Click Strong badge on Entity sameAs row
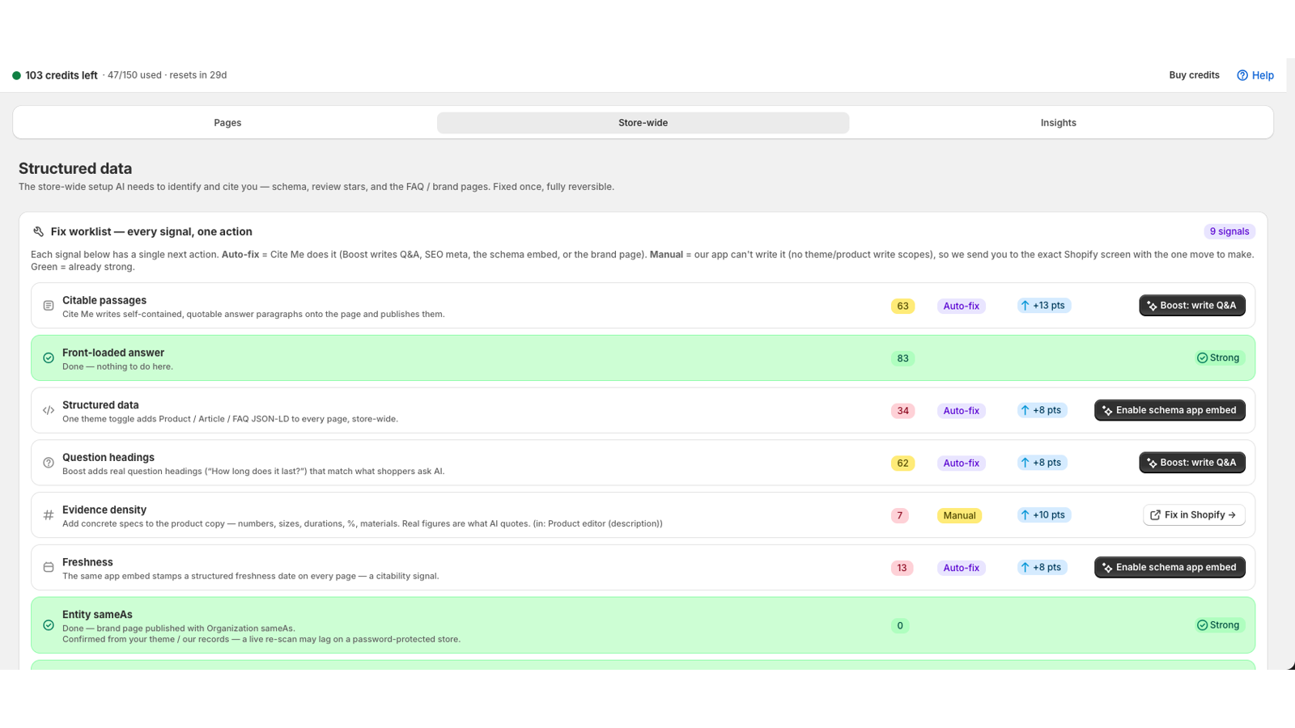Viewport: 1295px width, 728px height. (1218, 625)
